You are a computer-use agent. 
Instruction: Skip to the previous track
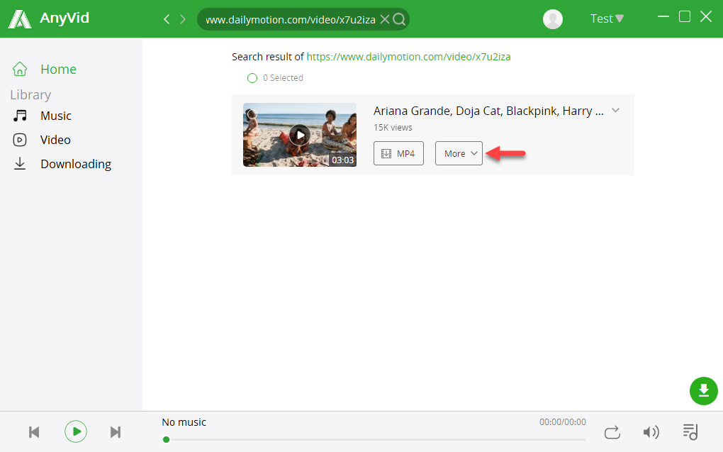(x=34, y=432)
